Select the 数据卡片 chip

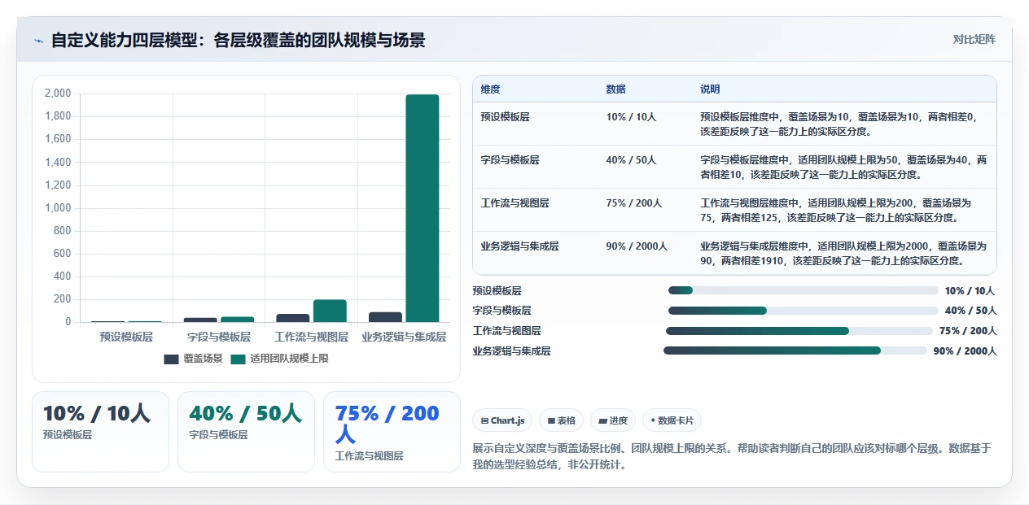[x=672, y=420]
